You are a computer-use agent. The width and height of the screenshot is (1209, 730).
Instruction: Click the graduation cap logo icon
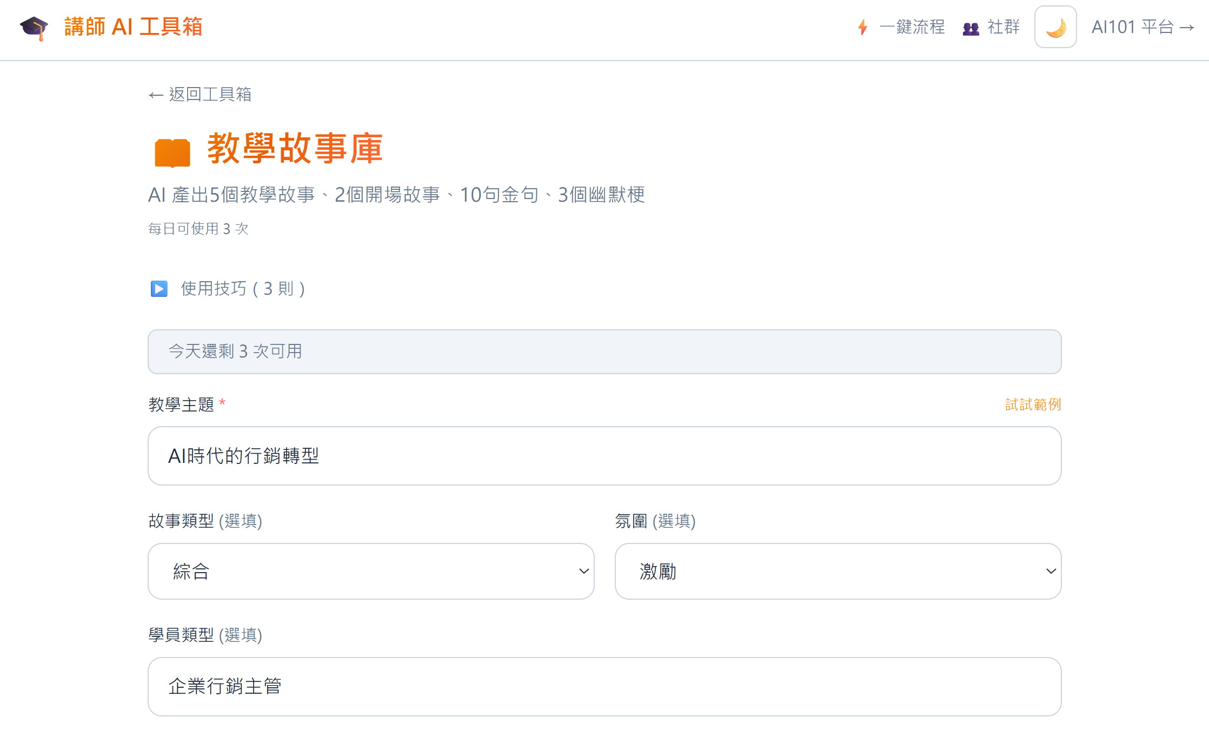(34, 28)
